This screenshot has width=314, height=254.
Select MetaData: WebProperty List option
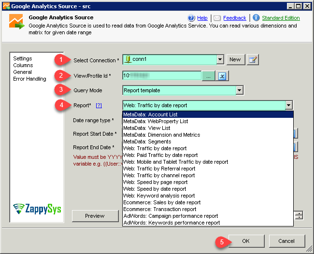[208, 121]
